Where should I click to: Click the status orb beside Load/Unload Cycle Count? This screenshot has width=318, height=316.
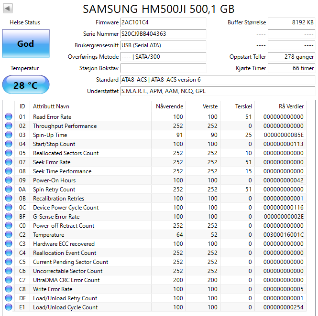click(x=9, y=307)
